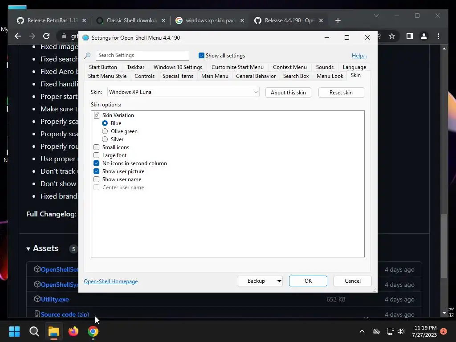Close the windows xp skin pack tab

[242, 20]
